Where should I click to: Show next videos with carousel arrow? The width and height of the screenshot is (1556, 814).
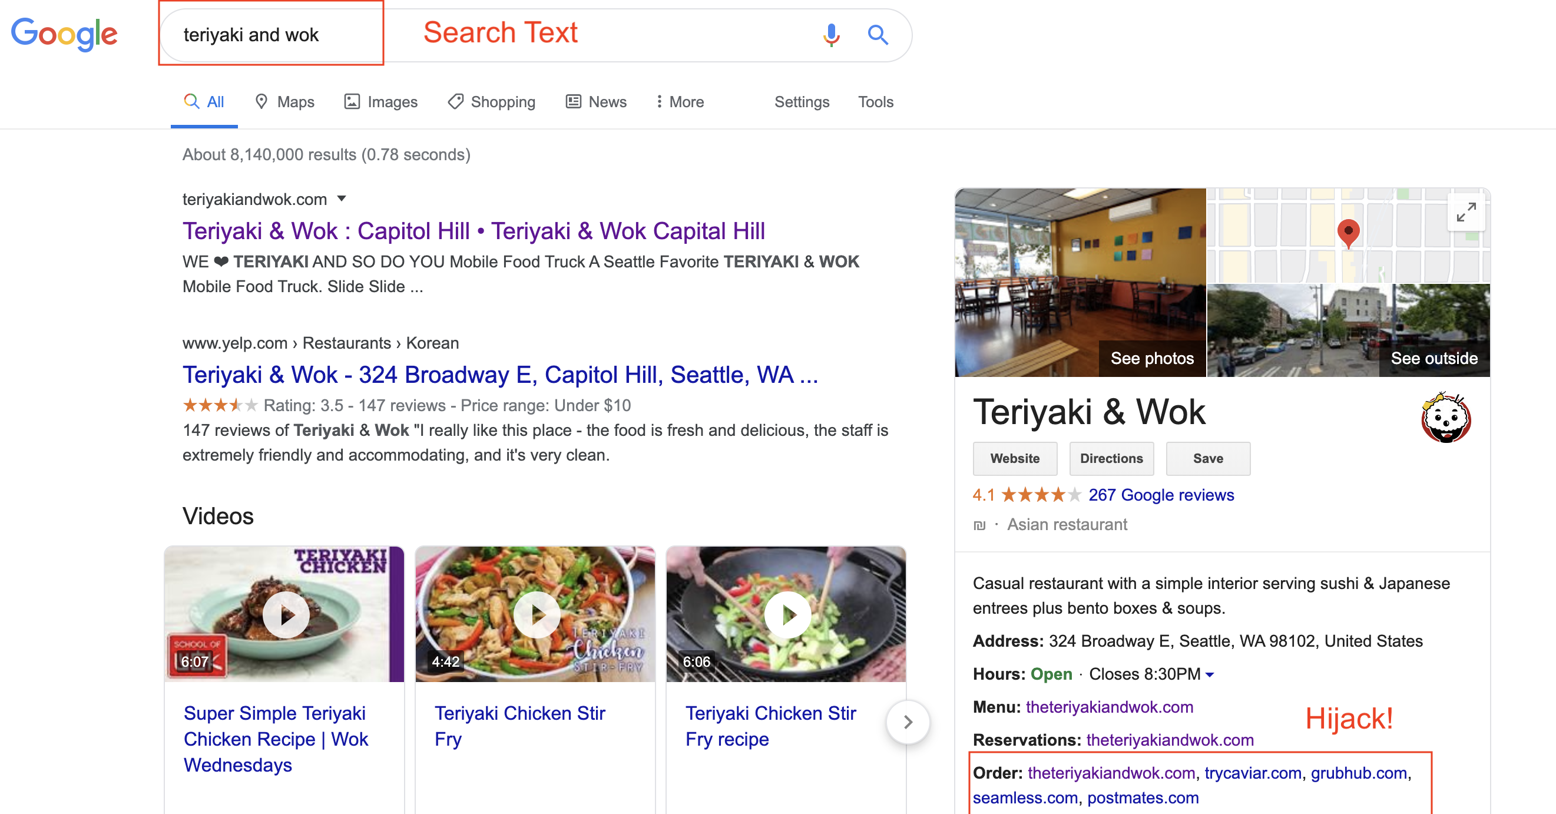click(x=907, y=722)
